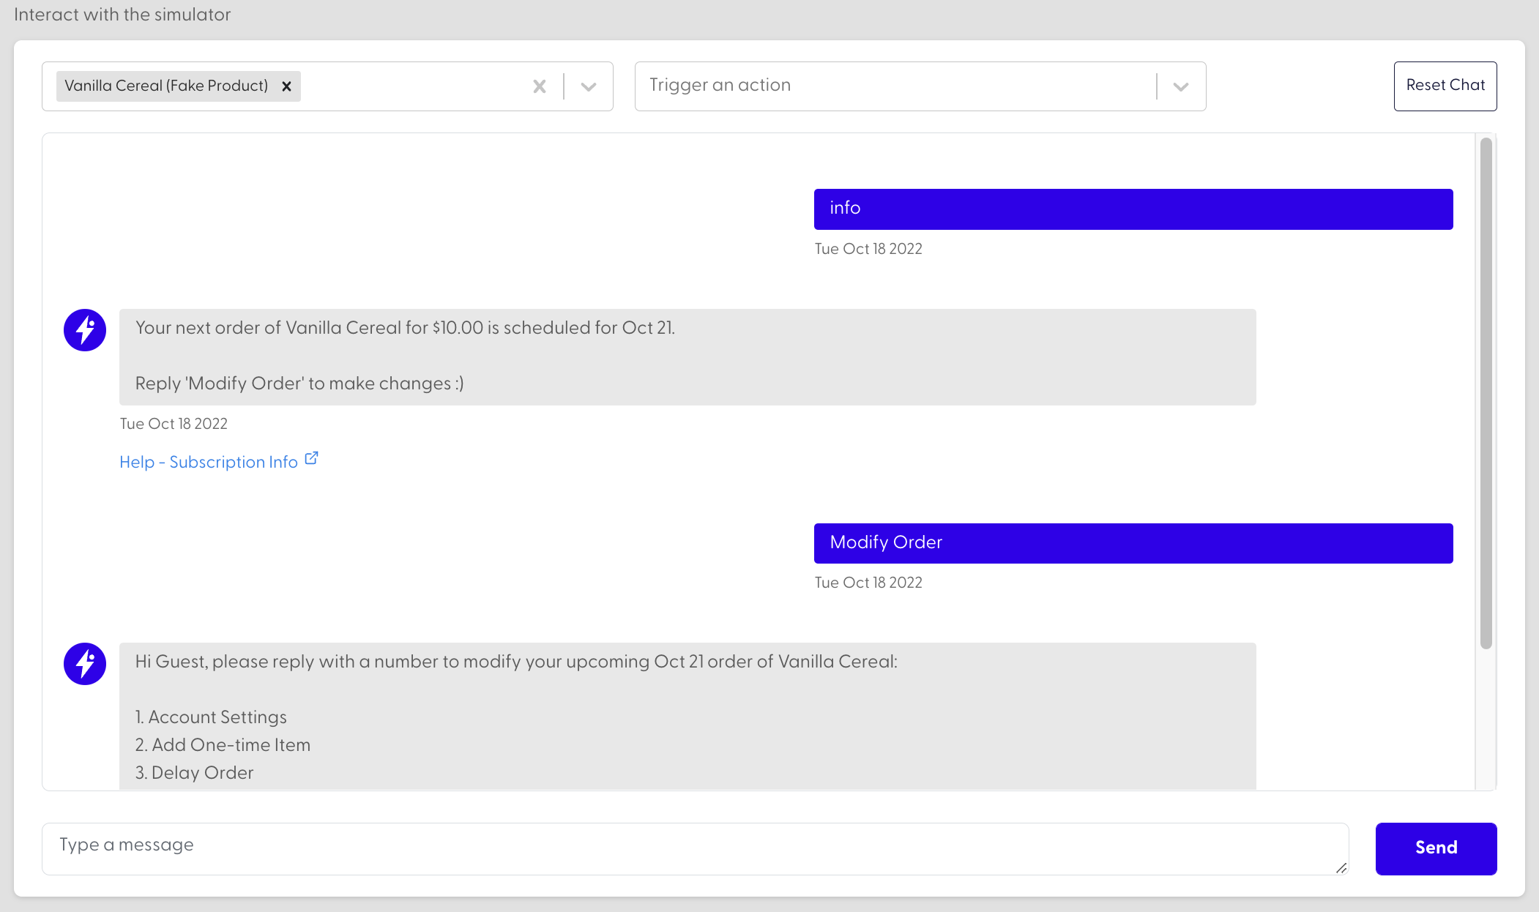Remove the Vanilla Cereal (Fake Product) tag
Viewport: 1539px width, 912px height.
point(287,86)
